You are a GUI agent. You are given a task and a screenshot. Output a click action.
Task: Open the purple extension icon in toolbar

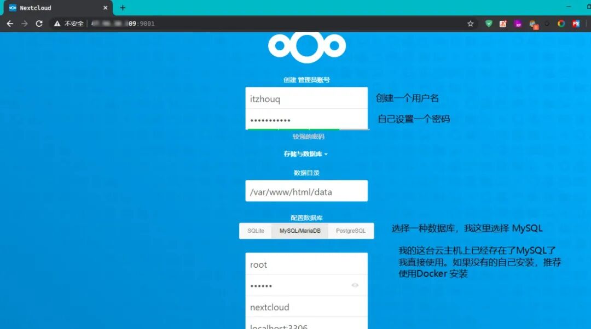pos(518,23)
